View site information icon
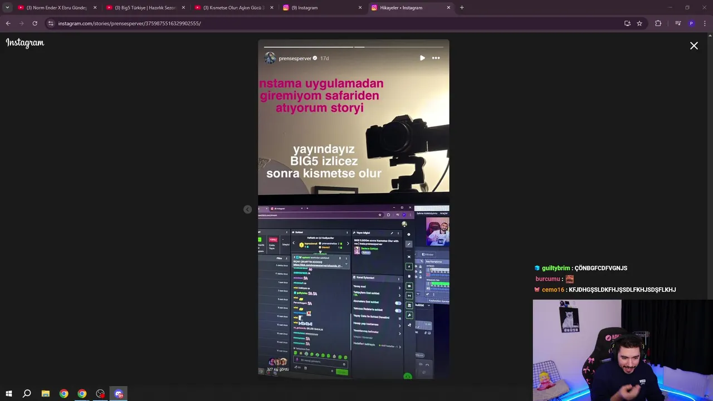 [51, 23]
